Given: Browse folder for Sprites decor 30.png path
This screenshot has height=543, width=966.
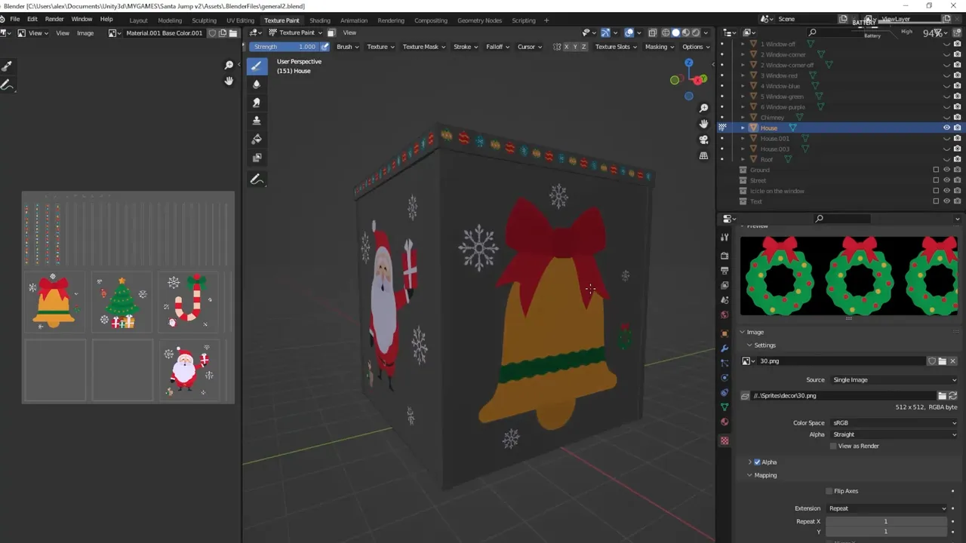Looking at the screenshot, I should point(942,395).
